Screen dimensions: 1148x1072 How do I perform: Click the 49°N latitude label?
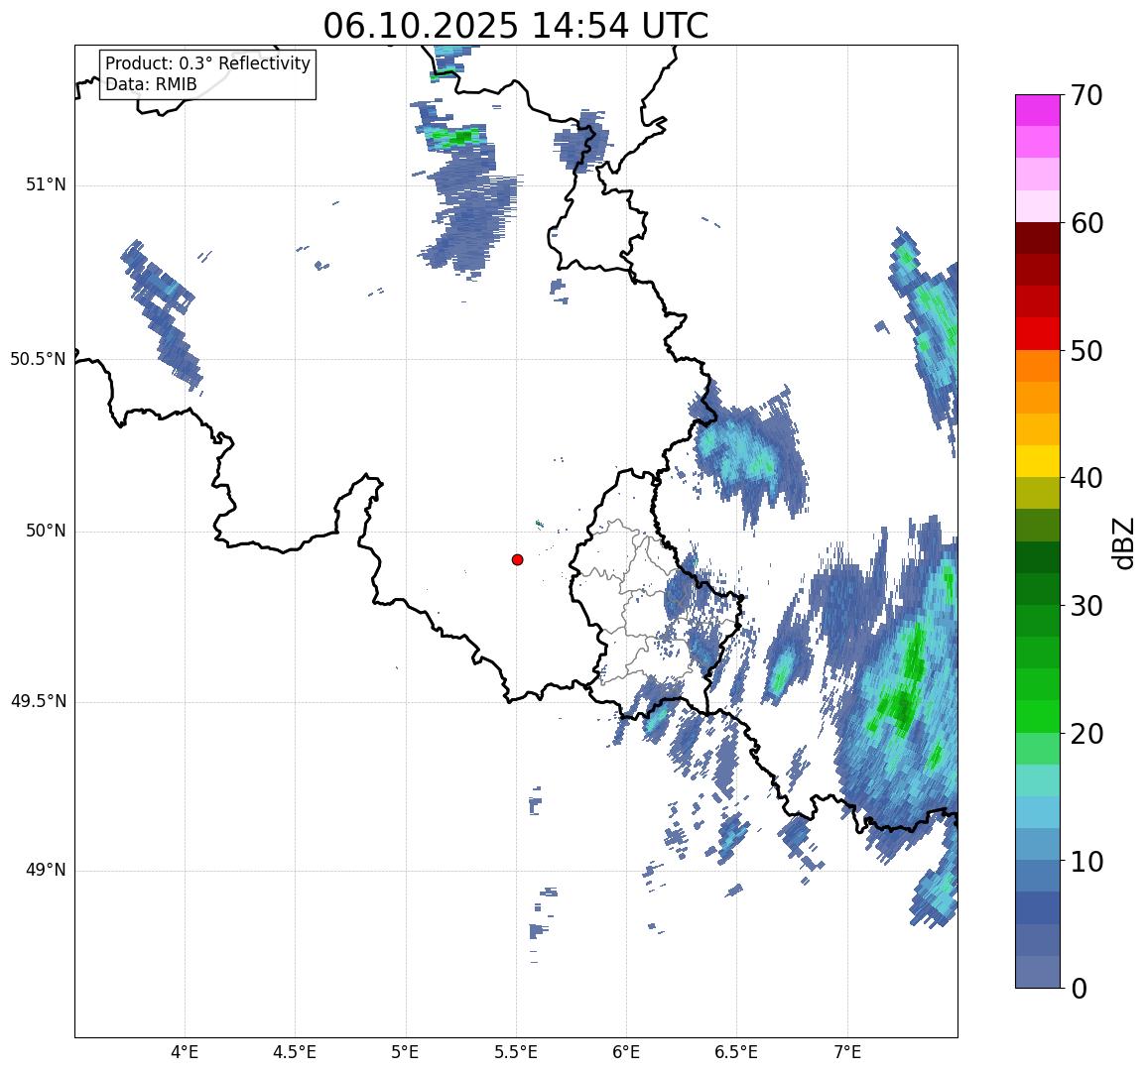click(x=46, y=870)
